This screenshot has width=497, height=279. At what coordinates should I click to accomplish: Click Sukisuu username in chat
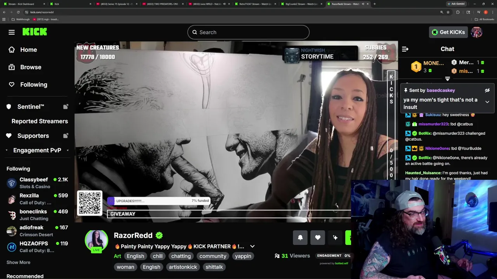[x=433, y=115]
